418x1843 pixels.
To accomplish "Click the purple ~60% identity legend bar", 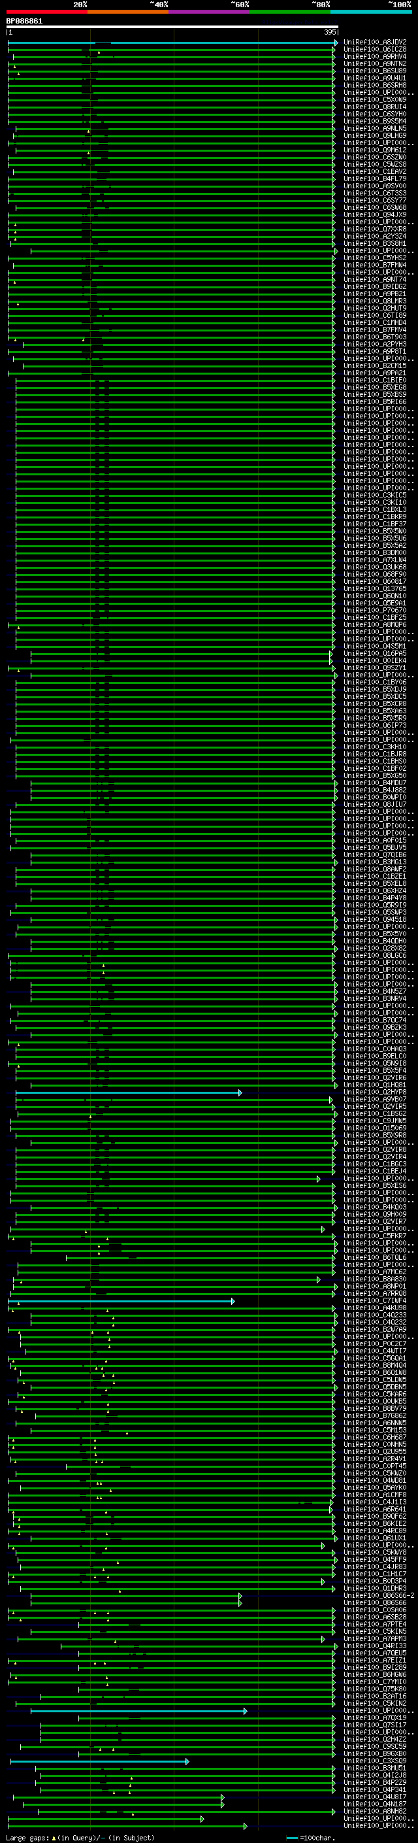I will tap(210, 12).
